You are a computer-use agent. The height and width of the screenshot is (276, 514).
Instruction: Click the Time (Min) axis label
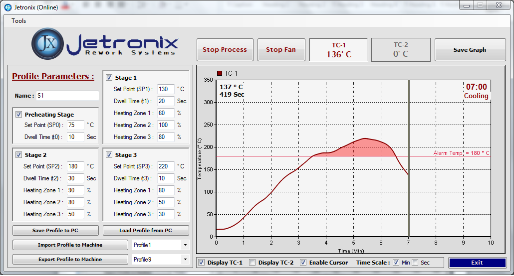[351, 251]
